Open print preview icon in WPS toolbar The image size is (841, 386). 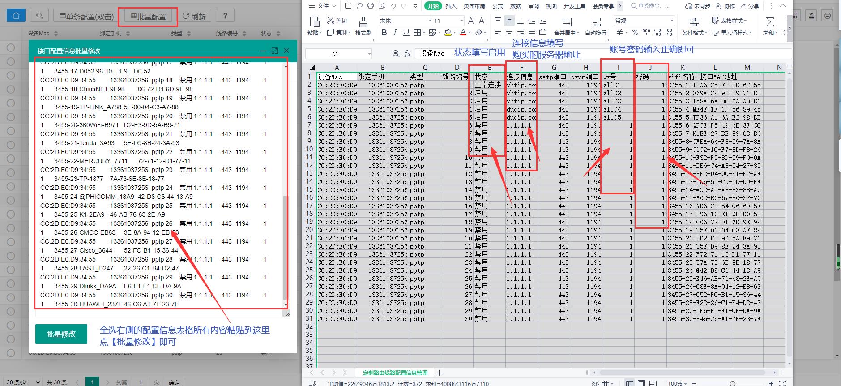click(382, 6)
